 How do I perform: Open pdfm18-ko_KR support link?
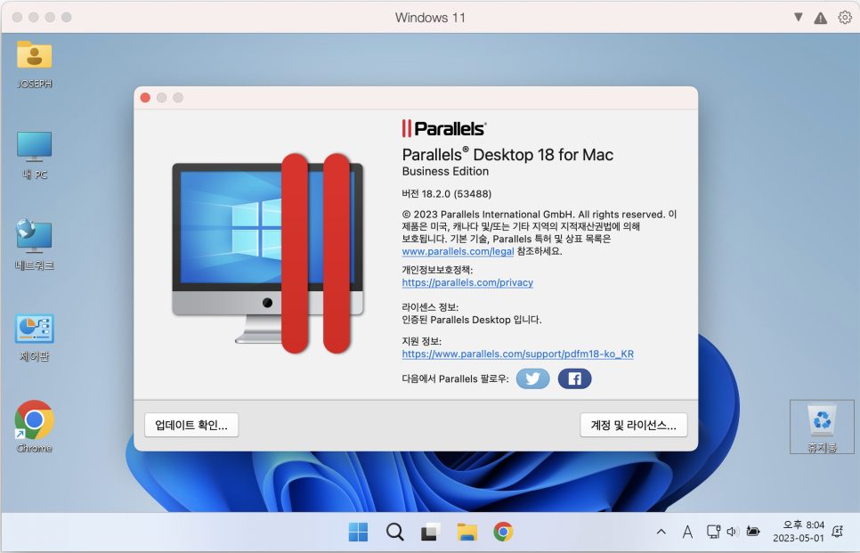coord(518,354)
